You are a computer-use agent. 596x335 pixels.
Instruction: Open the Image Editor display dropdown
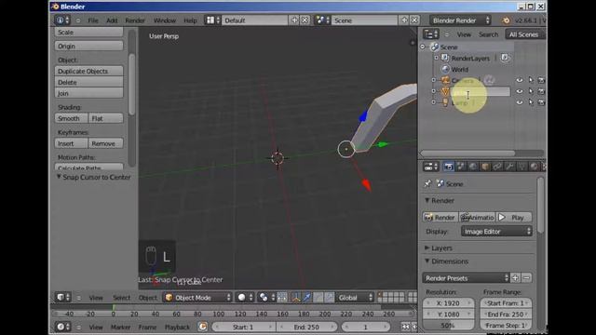click(496, 232)
